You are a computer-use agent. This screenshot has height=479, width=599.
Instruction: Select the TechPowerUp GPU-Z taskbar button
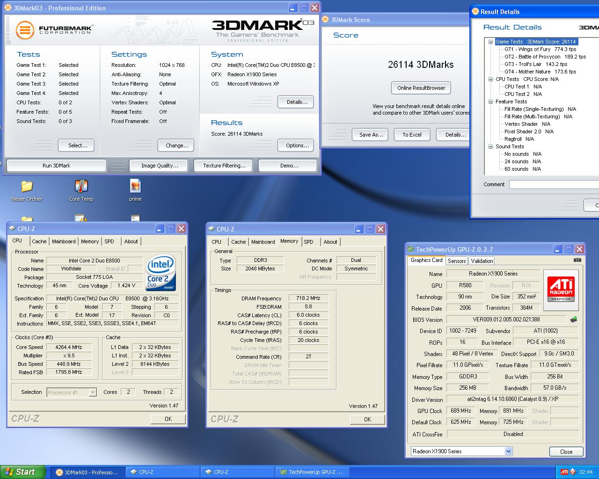click(x=313, y=472)
